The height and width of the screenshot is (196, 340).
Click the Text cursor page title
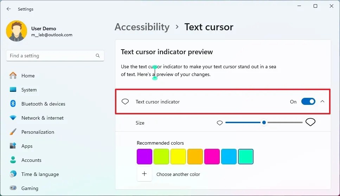tap(209, 27)
